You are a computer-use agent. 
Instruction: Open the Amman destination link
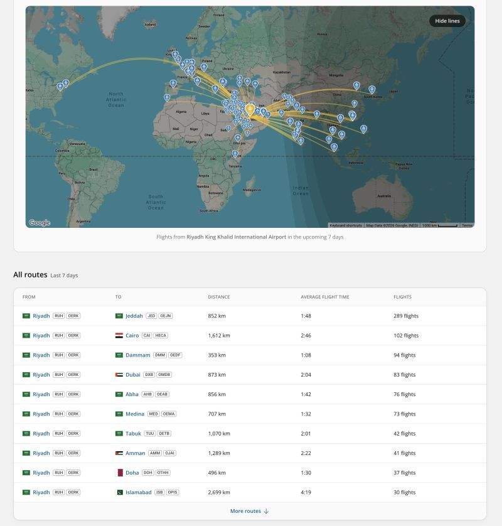click(135, 453)
